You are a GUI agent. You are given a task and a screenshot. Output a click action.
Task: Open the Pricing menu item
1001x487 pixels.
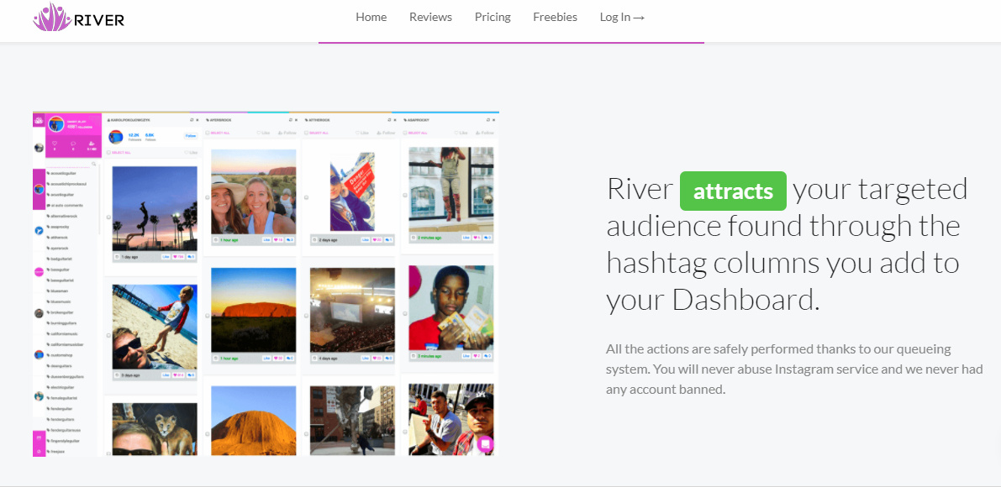click(493, 17)
